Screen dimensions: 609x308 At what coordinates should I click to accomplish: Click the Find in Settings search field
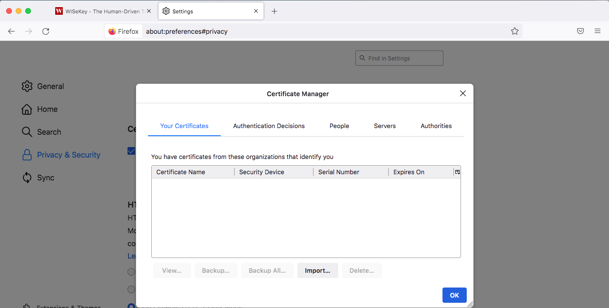pos(399,58)
